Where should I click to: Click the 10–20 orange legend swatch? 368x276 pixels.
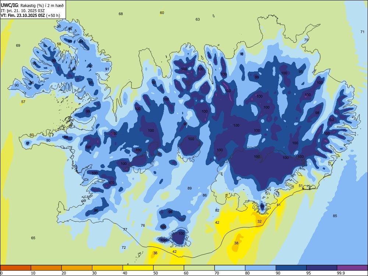[46, 268]
